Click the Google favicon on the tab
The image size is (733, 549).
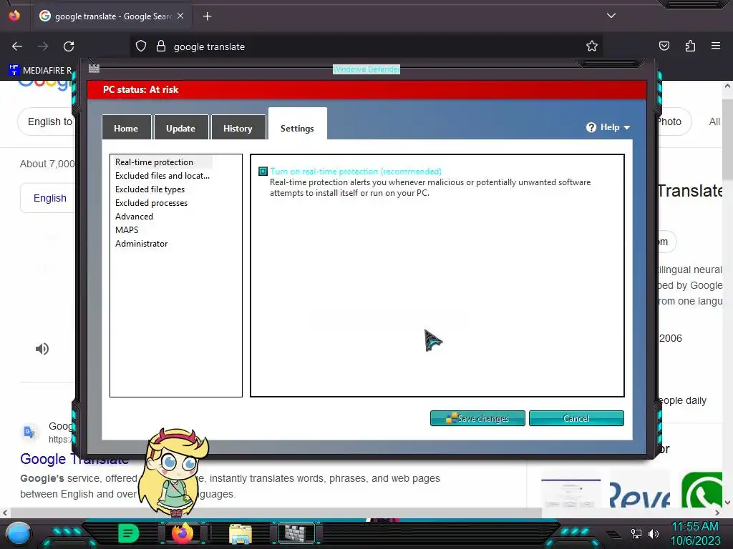point(45,16)
